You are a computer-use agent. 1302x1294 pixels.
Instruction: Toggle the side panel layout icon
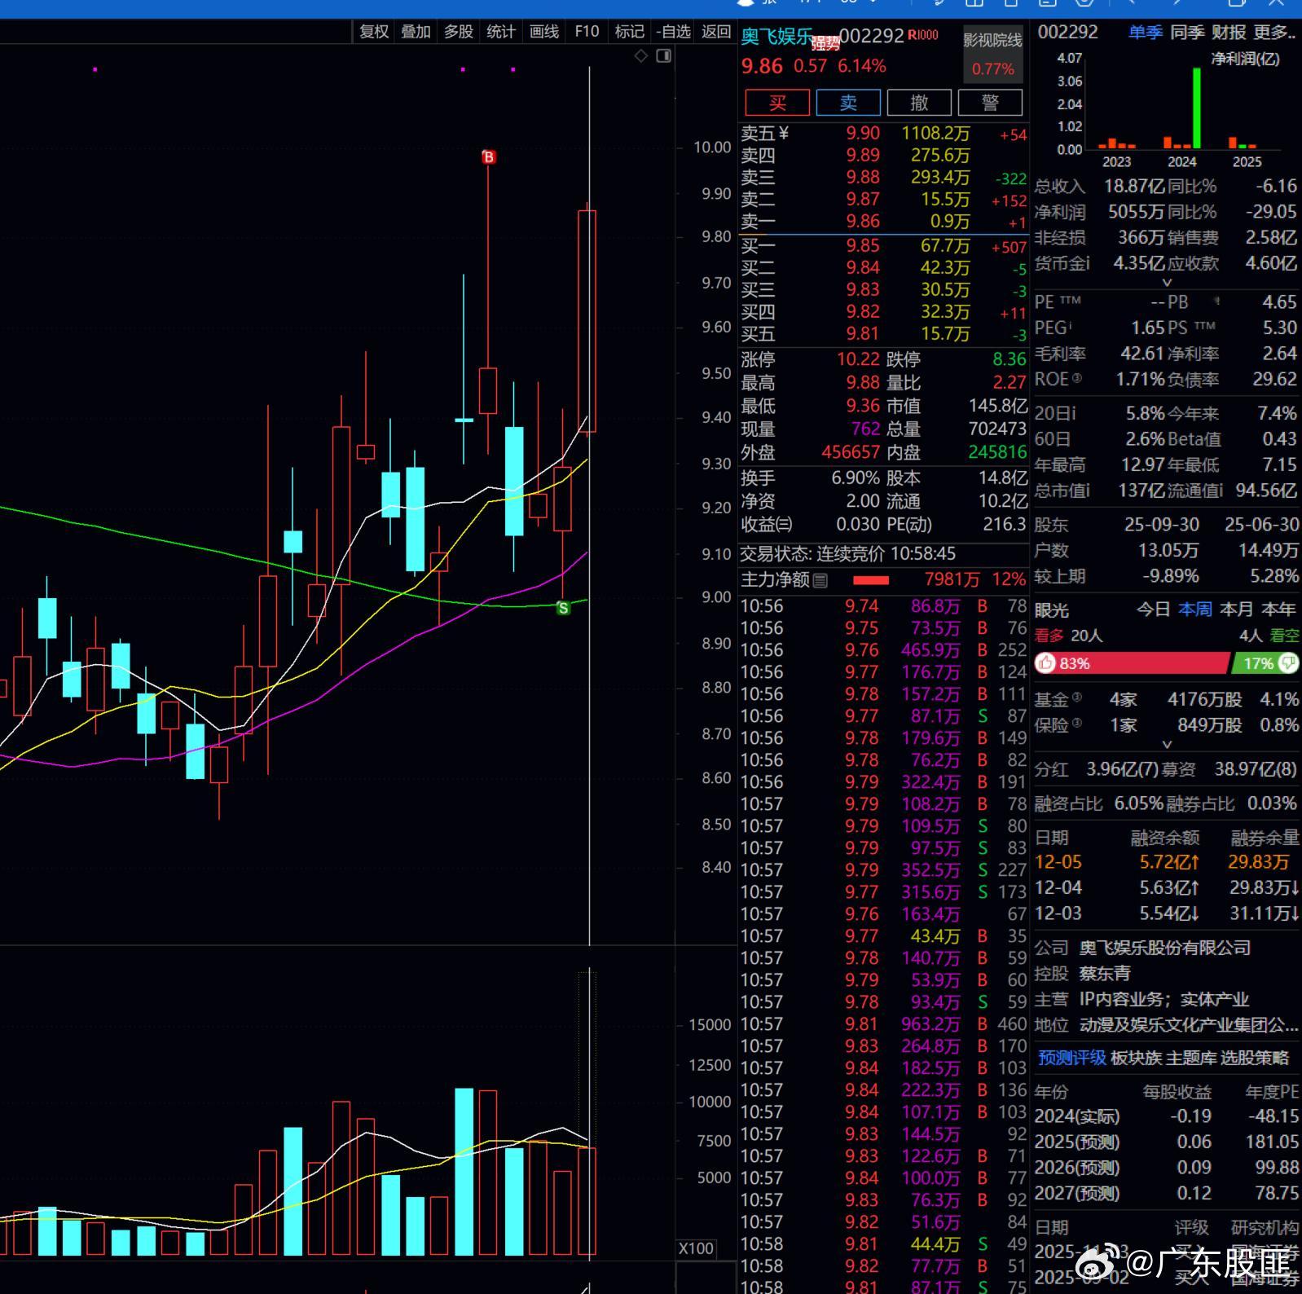coord(664,55)
